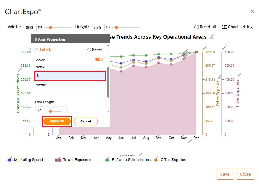
Task: Click the Software Subscriptions legend icon
Action: pyautogui.click(x=107, y=160)
